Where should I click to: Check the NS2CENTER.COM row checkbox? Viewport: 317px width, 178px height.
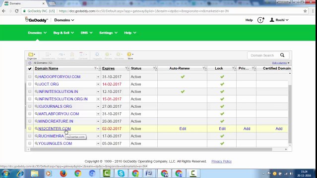coord(30,129)
